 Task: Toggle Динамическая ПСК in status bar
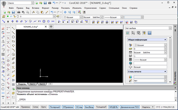point(130,107)
